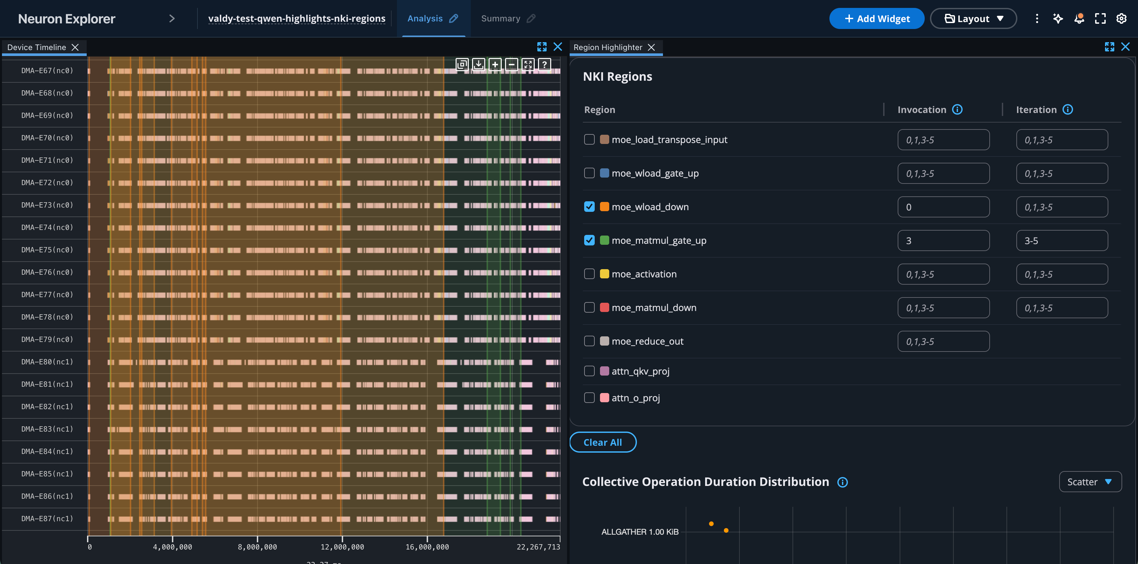The image size is (1138, 564).
Task: Zoom out on the device timeline
Action: (512, 65)
